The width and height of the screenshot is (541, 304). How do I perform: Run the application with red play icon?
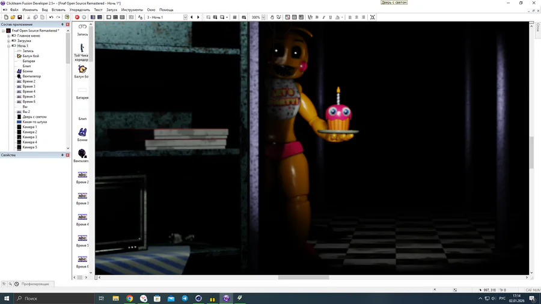point(77,17)
